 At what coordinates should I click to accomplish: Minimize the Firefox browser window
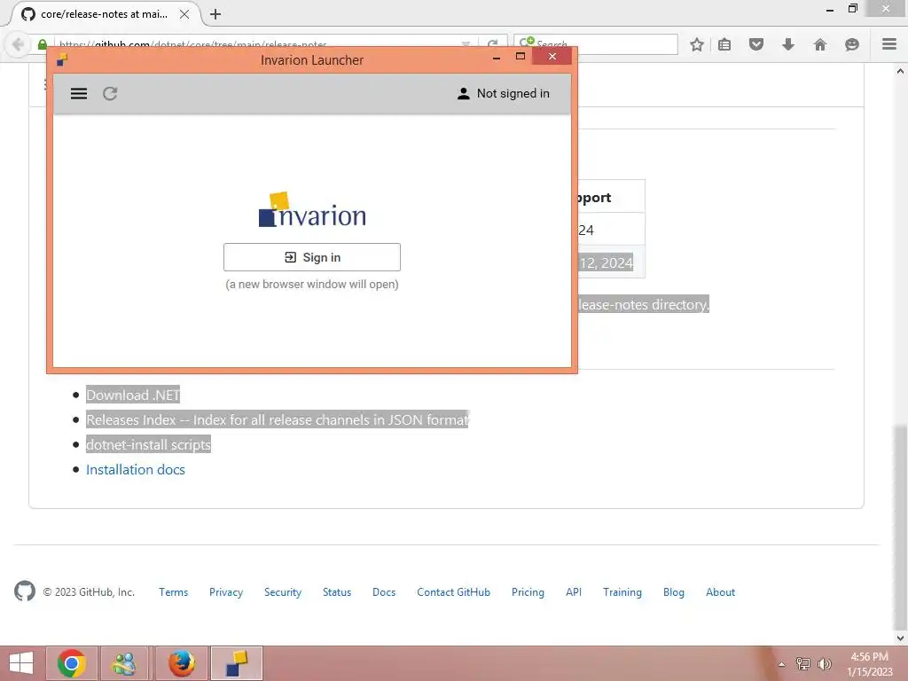tap(830, 10)
